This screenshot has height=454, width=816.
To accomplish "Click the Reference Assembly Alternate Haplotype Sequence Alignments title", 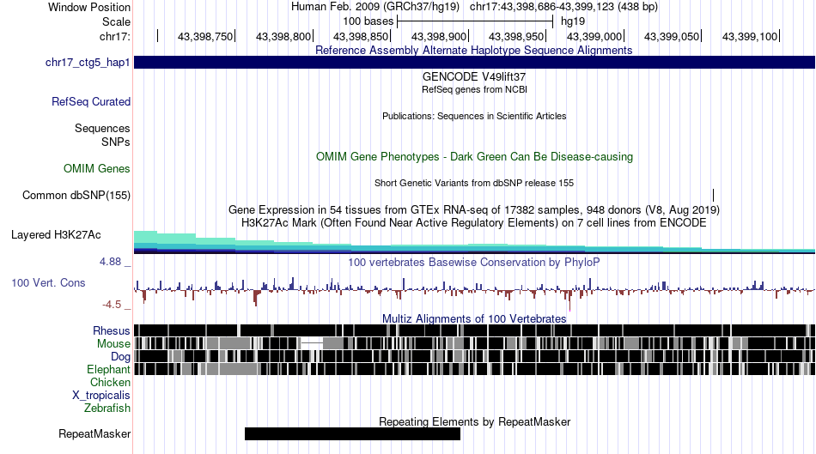I will click(474, 50).
